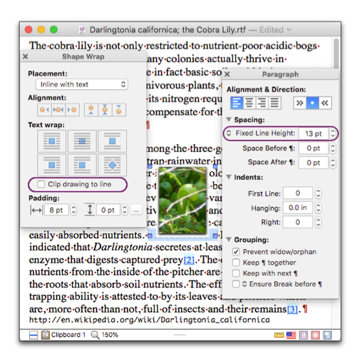The image size is (359, 361).
Task: Open the [3] citation link
Action: coord(292,309)
